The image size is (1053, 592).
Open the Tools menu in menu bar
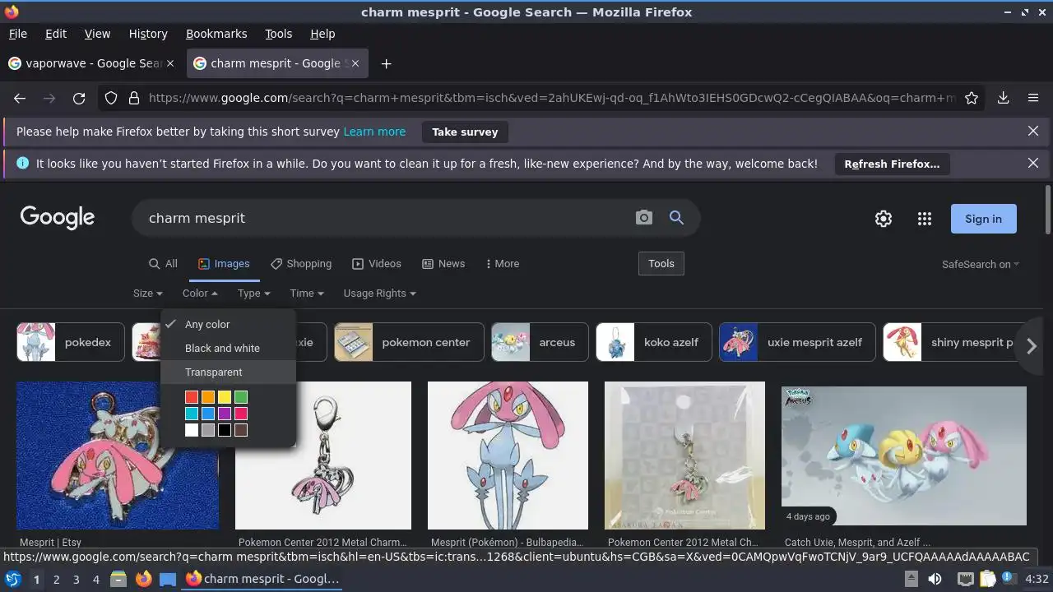tap(278, 34)
